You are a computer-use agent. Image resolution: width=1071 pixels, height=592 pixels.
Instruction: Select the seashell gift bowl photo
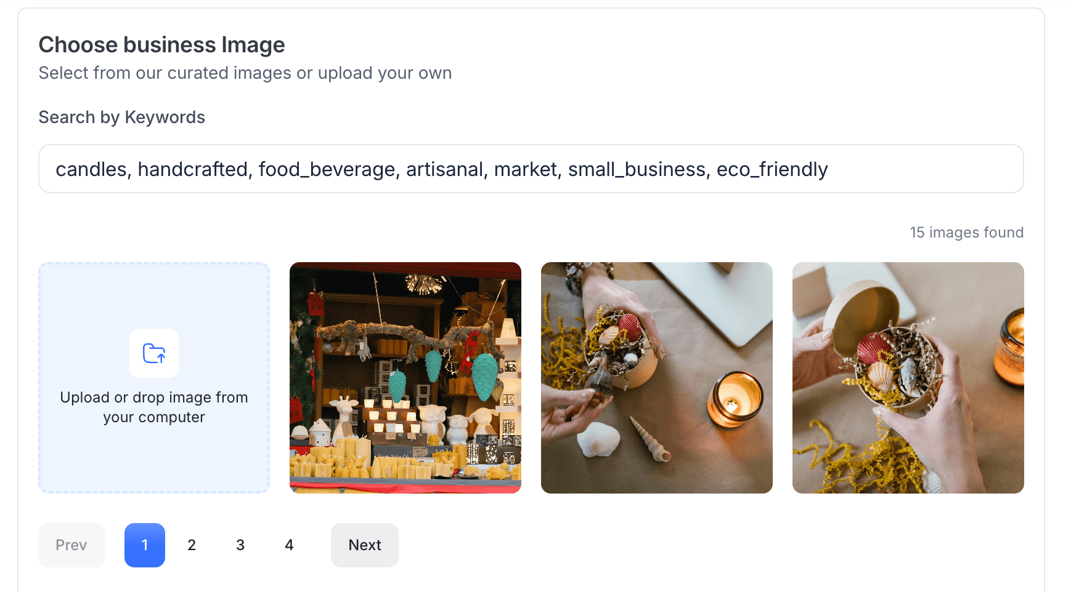tap(656, 377)
